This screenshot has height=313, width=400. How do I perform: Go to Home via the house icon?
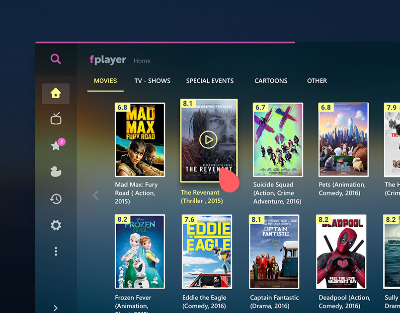pos(56,93)
